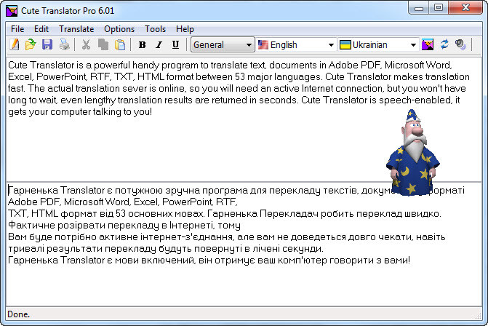488x326 pixels.
Task: Open the English source language dropdown
Action: pyautogui.click(x=296, y=45)
